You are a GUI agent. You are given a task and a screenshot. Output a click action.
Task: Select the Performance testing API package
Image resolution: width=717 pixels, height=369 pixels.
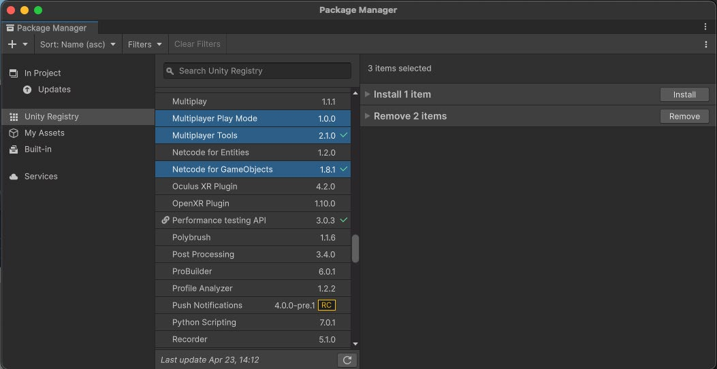(253, 220)
